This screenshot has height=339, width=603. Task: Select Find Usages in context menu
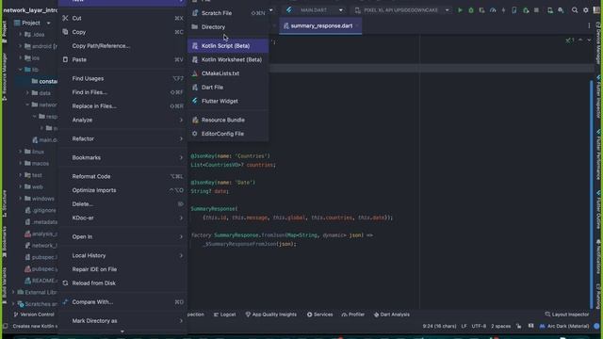[x=122, y=78]
